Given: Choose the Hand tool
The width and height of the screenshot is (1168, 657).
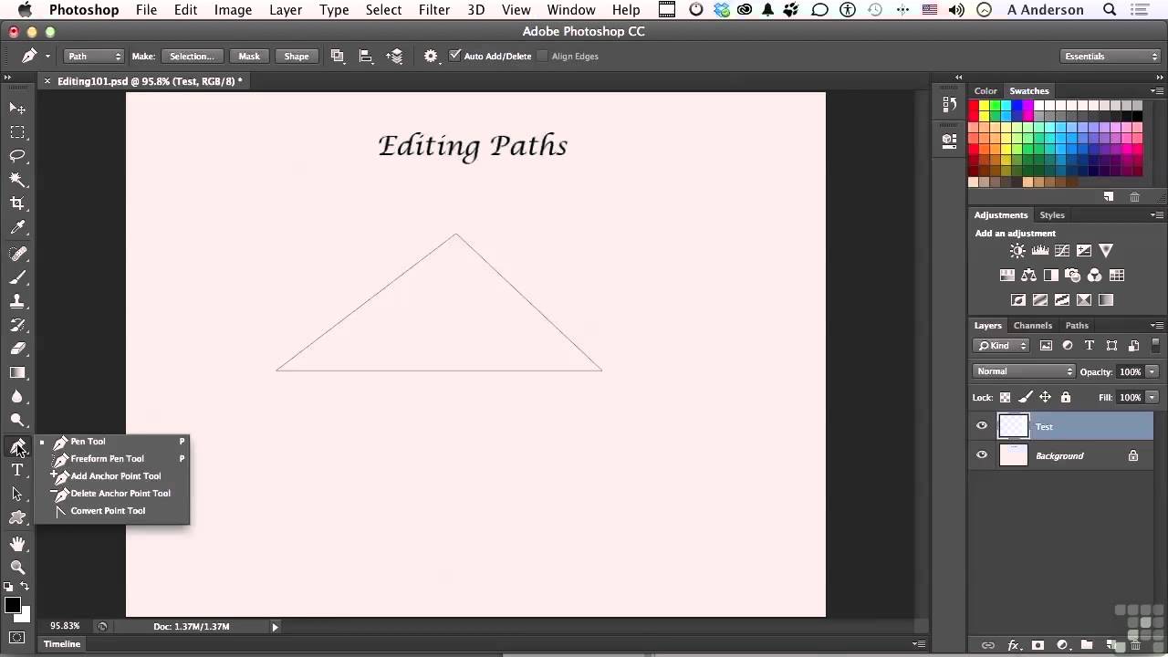Looking at the screenshot, I should point(18,543).
